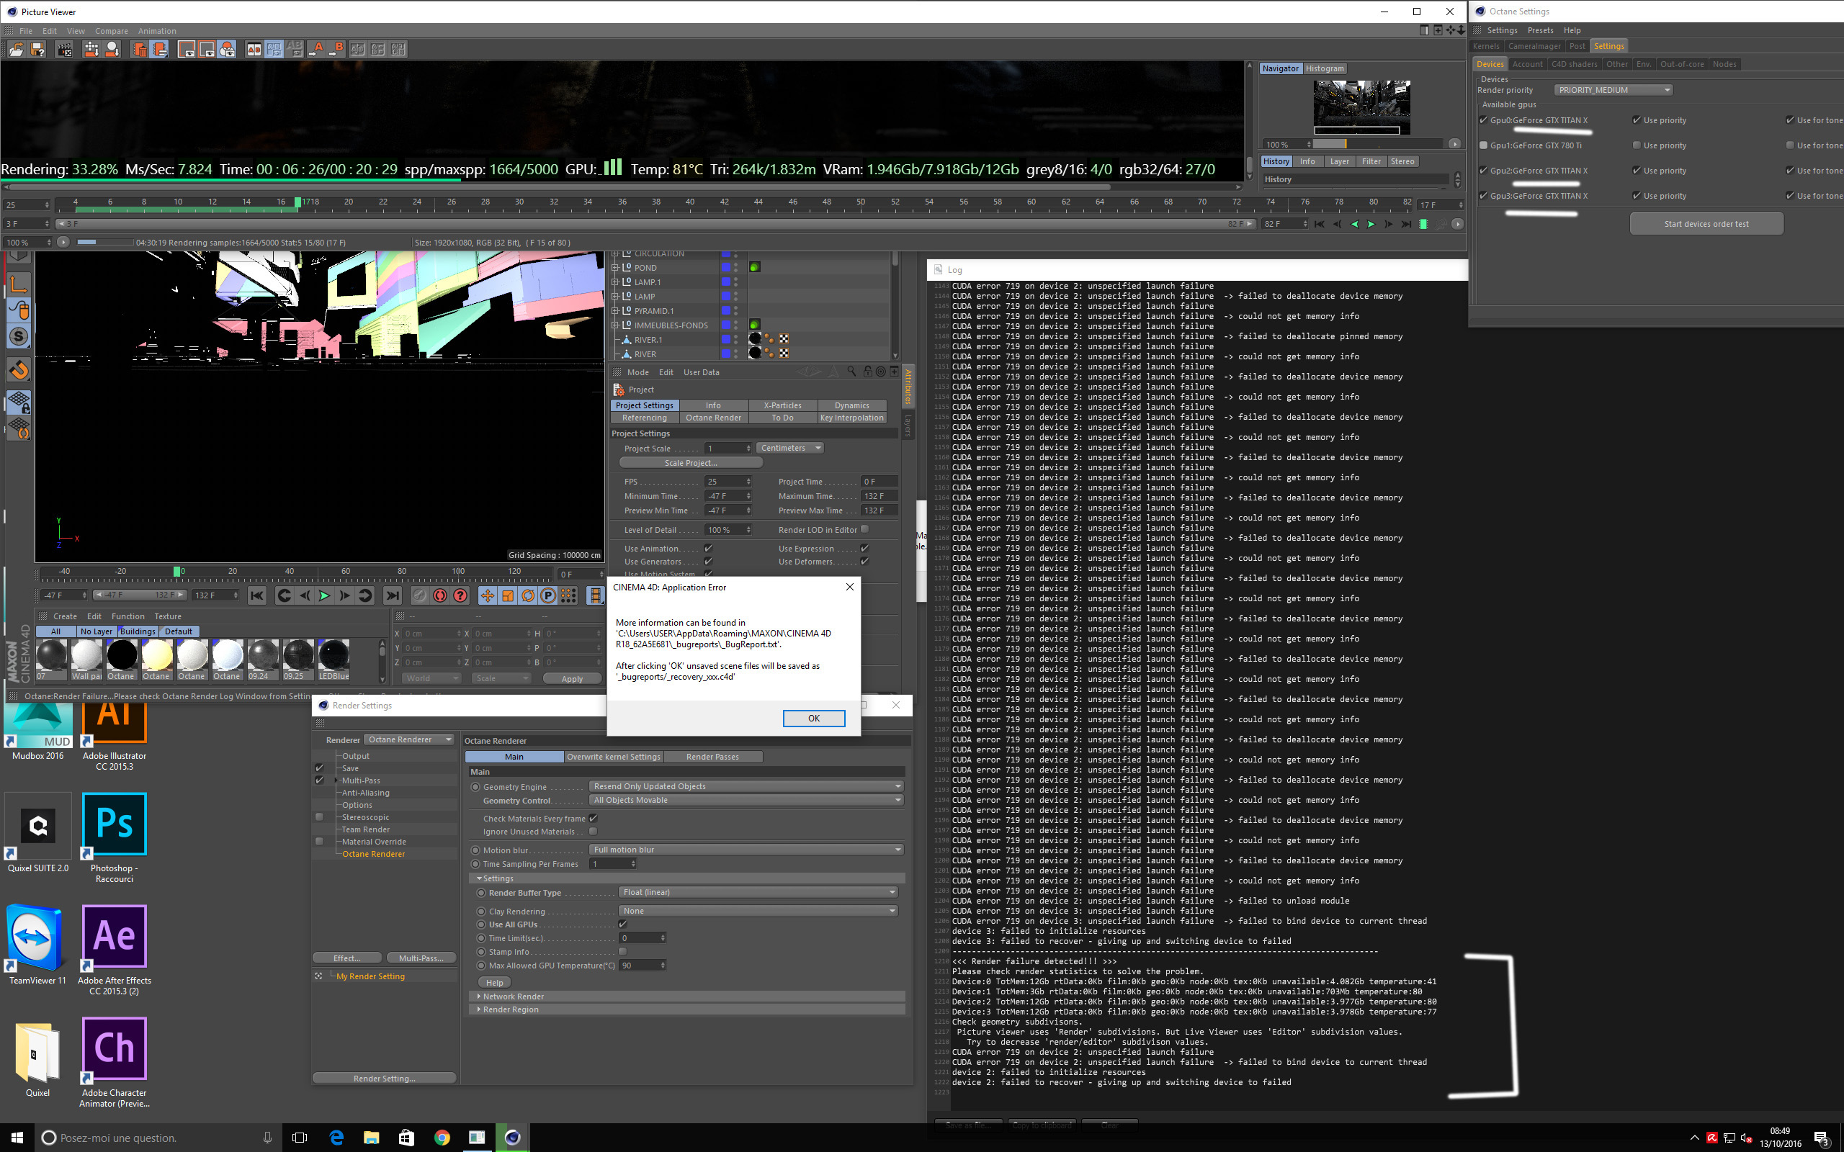Click the Autokeying question-mark red icon

click(460, 596)
